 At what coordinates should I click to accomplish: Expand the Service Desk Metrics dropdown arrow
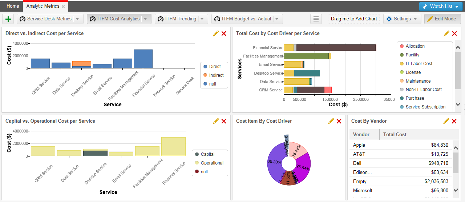(78, 19)
